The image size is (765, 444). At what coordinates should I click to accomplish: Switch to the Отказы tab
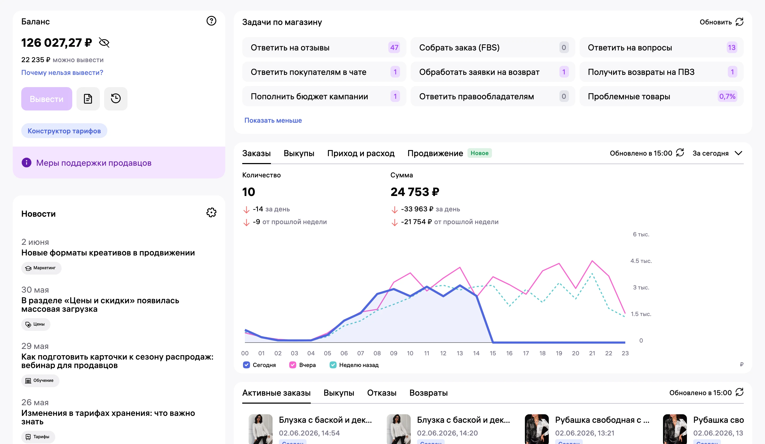[x=382, y=393]
